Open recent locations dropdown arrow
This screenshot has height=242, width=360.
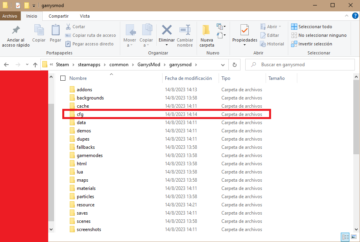tap(27, 65)
